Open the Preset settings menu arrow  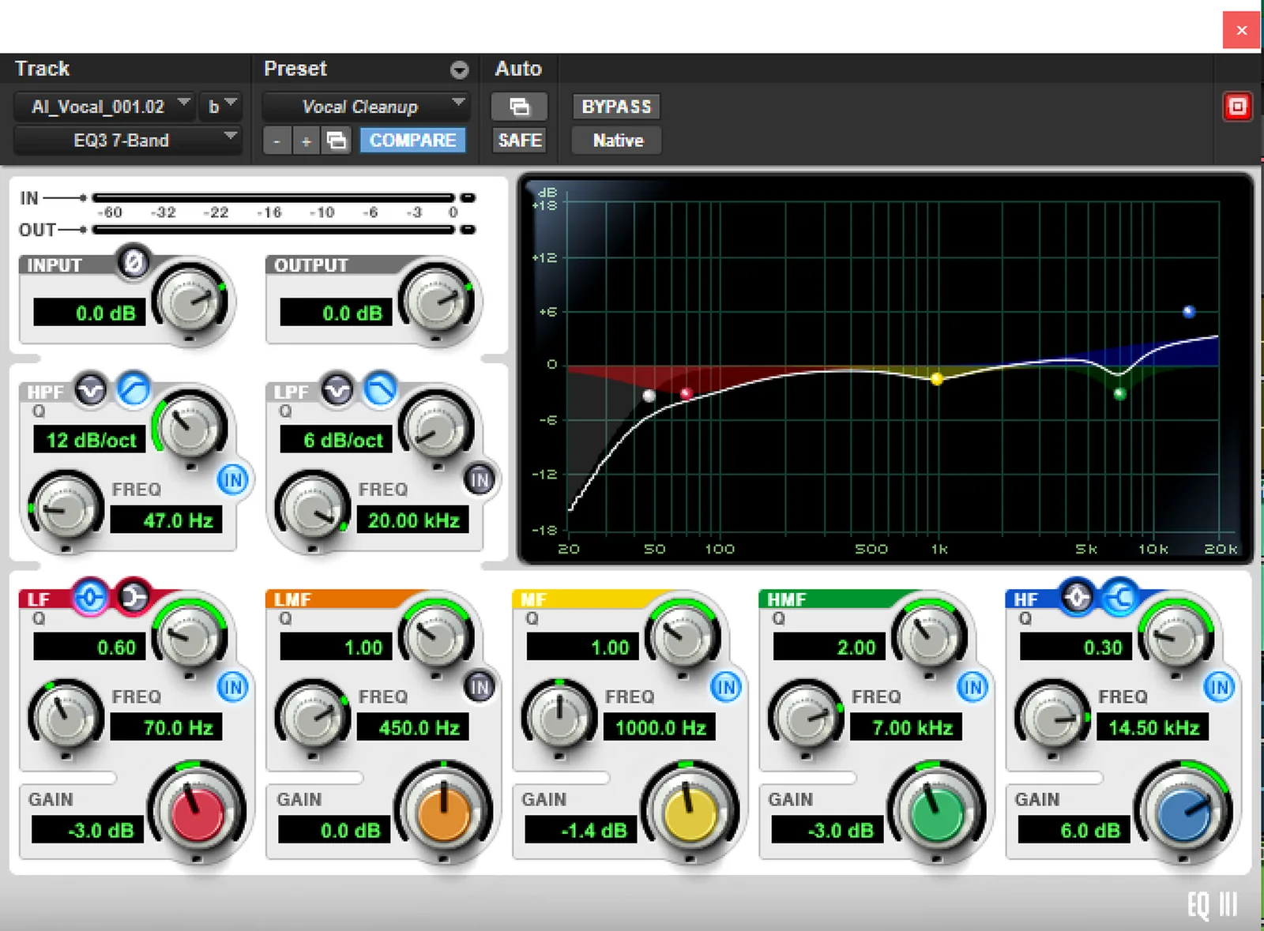459,70
